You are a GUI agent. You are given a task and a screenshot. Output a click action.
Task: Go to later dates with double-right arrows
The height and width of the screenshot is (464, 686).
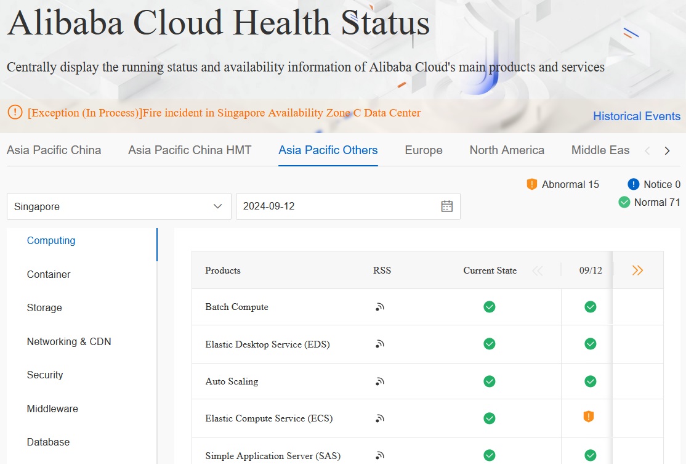point(637,271)
